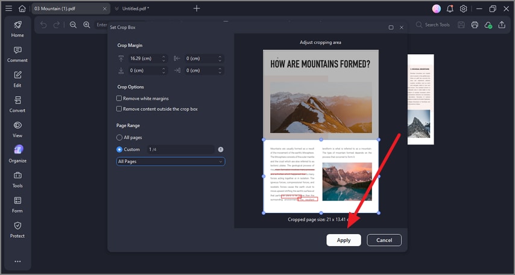Click the Save disk icon

point(461,25)
